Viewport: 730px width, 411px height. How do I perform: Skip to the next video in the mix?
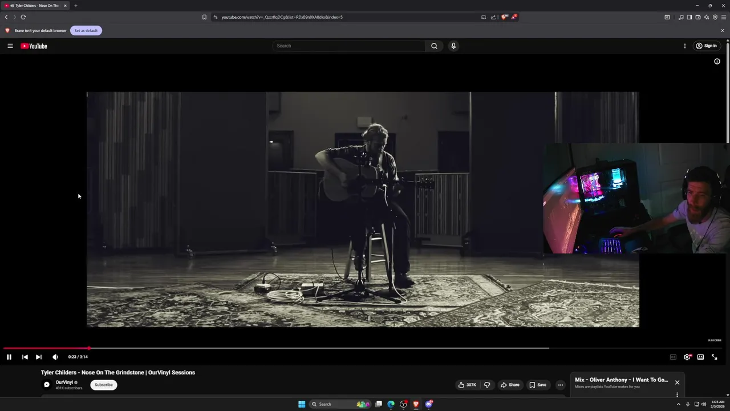click(38, 357)
